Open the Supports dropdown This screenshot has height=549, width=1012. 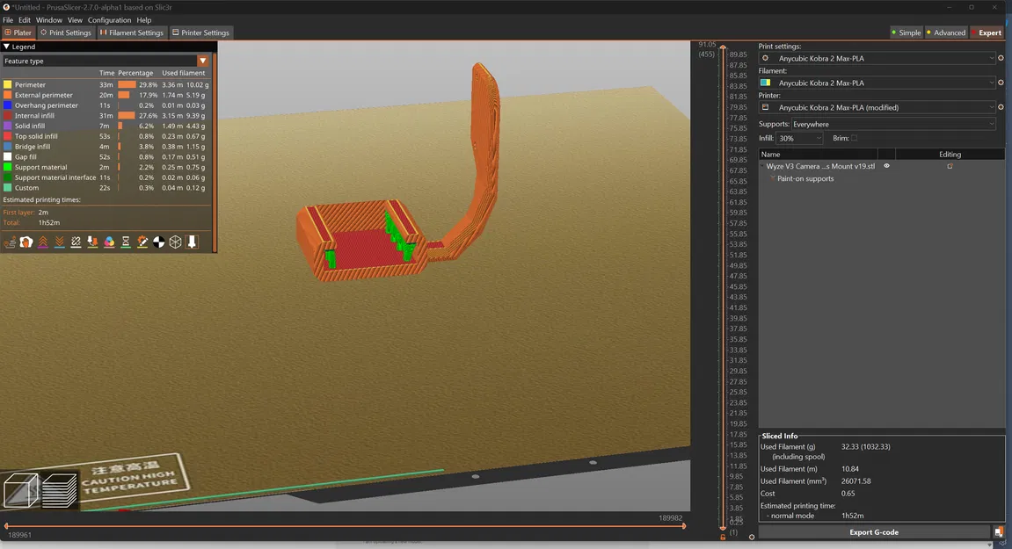coord(893,124)
